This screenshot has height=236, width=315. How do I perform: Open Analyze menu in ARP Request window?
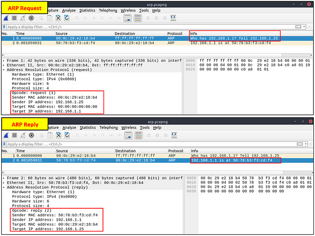coord(69,11)
